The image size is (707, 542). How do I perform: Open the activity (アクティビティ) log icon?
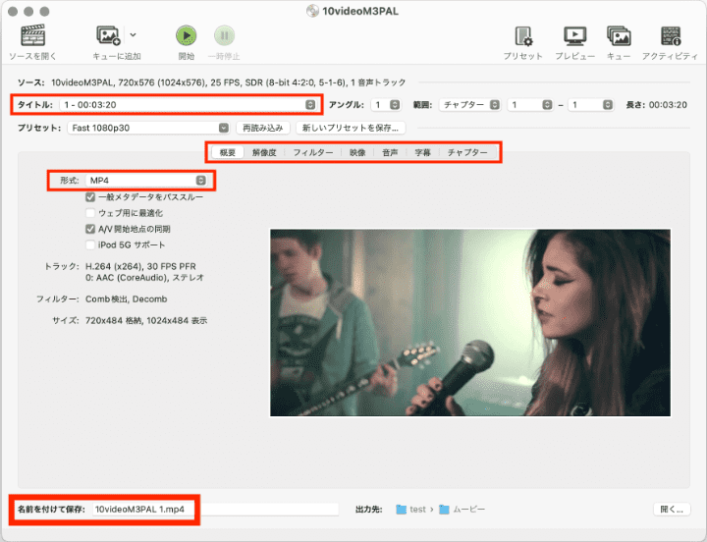pos(671,36)
